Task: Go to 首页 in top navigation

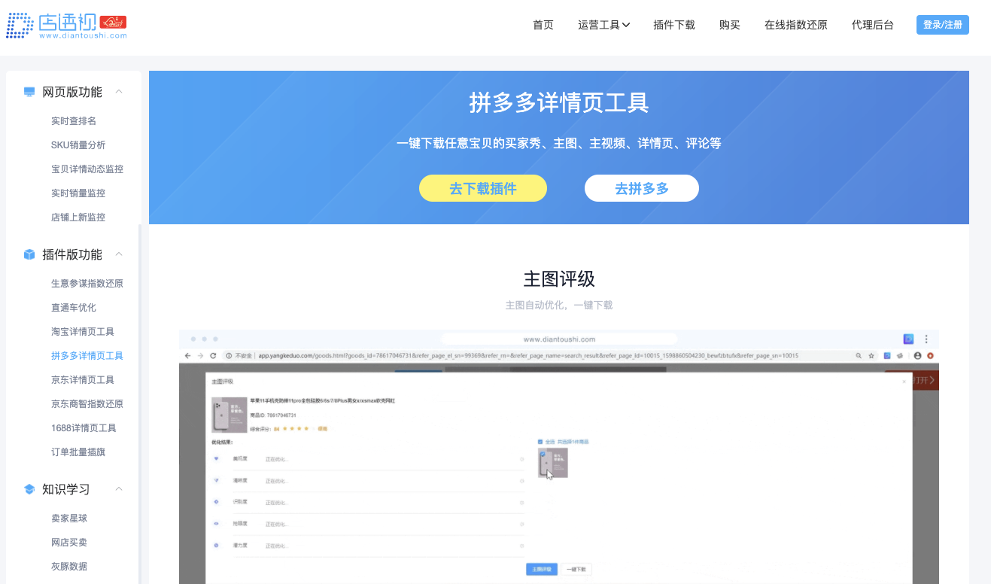Action: 543,25
